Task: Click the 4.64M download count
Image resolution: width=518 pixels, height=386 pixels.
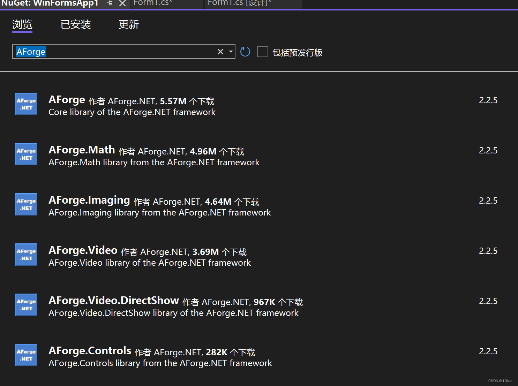Action: (x=218, y=202)
